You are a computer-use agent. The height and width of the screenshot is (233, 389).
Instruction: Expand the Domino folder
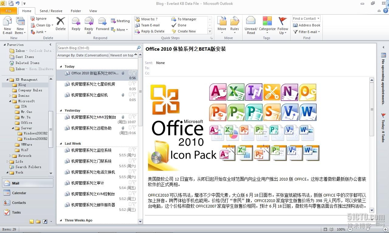click(10, 96)
